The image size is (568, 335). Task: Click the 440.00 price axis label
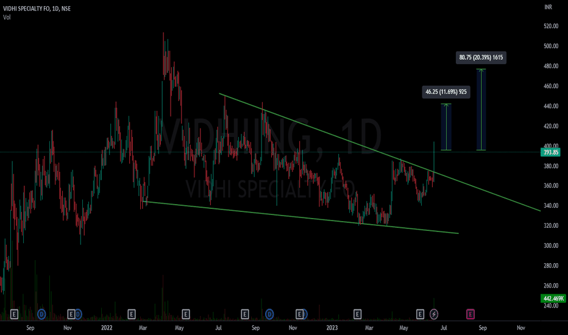(551, 106)
